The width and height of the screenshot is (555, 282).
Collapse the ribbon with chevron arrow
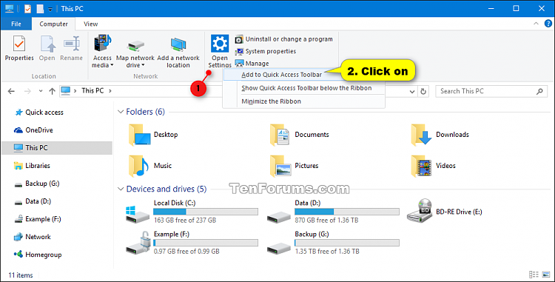coord(536,24)
